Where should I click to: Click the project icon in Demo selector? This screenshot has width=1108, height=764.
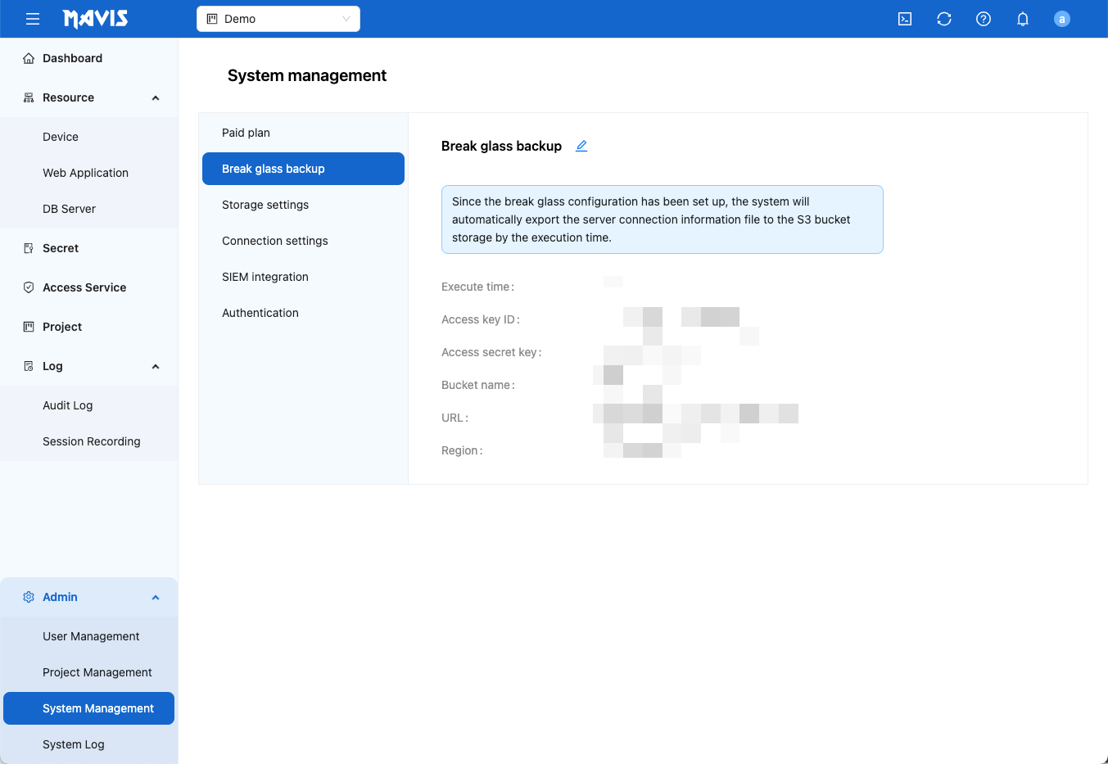[212, 19]
